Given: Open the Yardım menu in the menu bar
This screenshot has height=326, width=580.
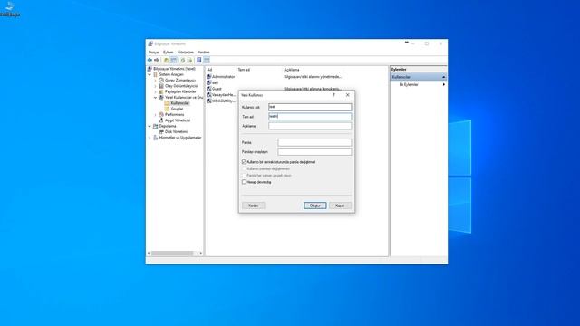Looking at the screenshot, I should 204,53.
